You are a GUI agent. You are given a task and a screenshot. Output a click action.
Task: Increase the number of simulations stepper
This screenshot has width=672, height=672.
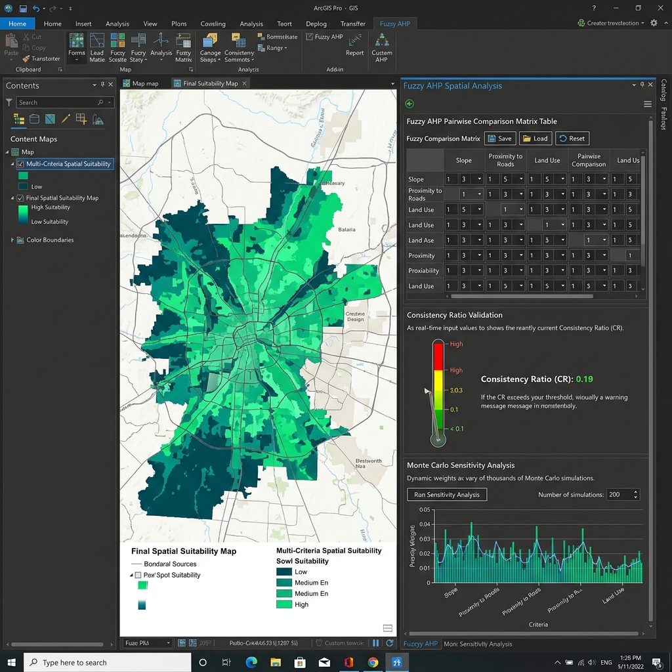coord(635,492)
